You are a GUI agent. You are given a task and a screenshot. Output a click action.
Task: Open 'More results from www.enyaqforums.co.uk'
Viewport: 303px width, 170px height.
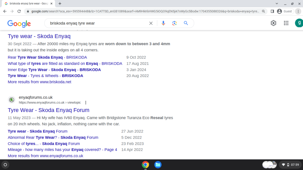[45, 156]
